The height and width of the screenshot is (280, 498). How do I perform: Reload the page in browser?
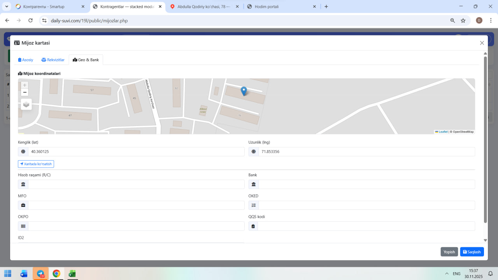30,21
